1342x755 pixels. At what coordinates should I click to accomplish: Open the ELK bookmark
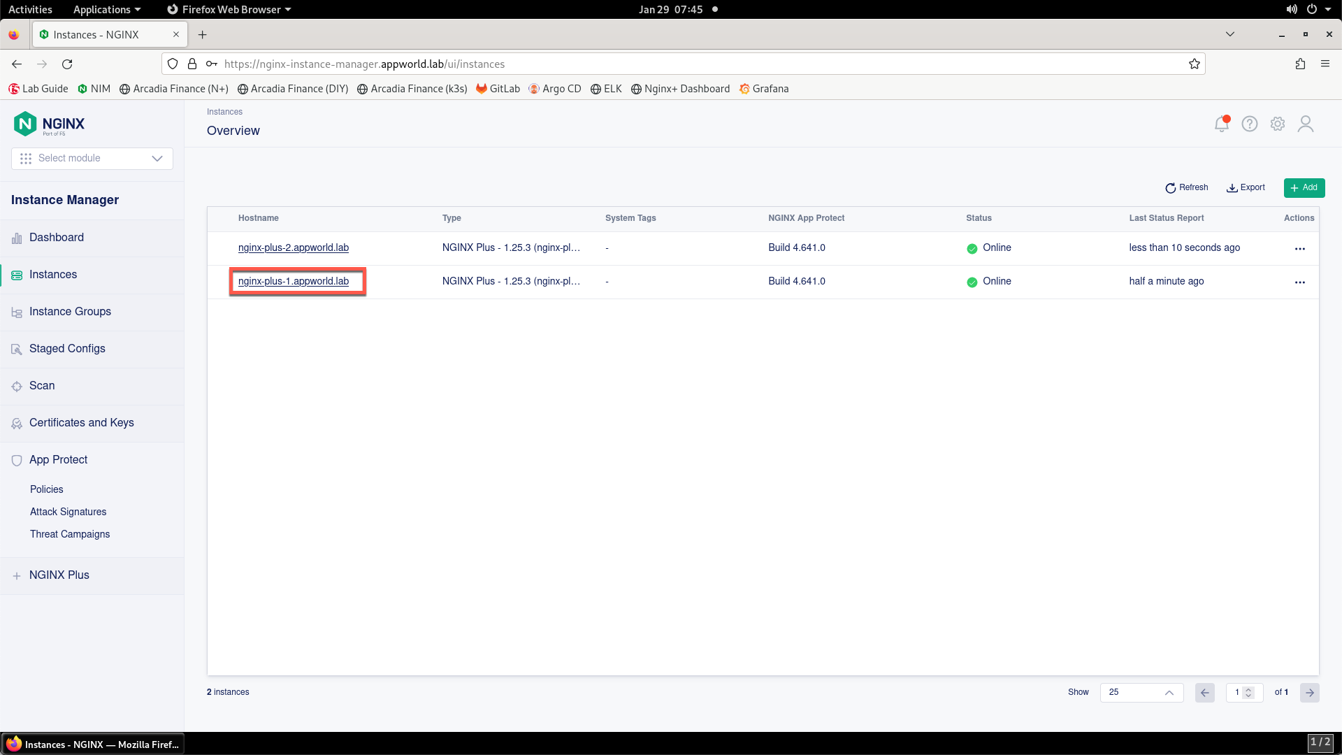click(606, 89)
